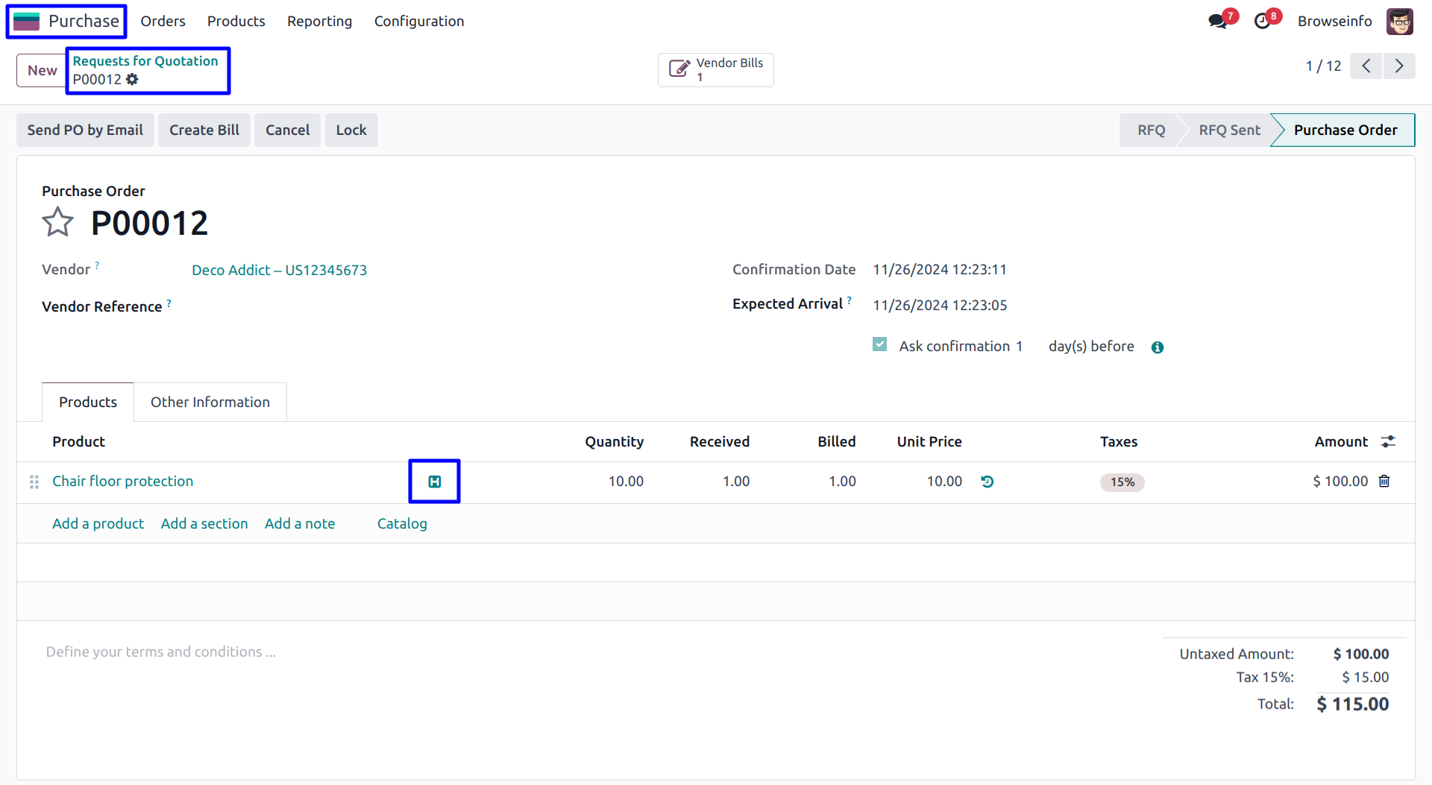Image resolution: width=1432 pixels, height=785 pixels.
Task: Open the messages chat icon
Action: pyautogui.click(x=1217, y=21)
